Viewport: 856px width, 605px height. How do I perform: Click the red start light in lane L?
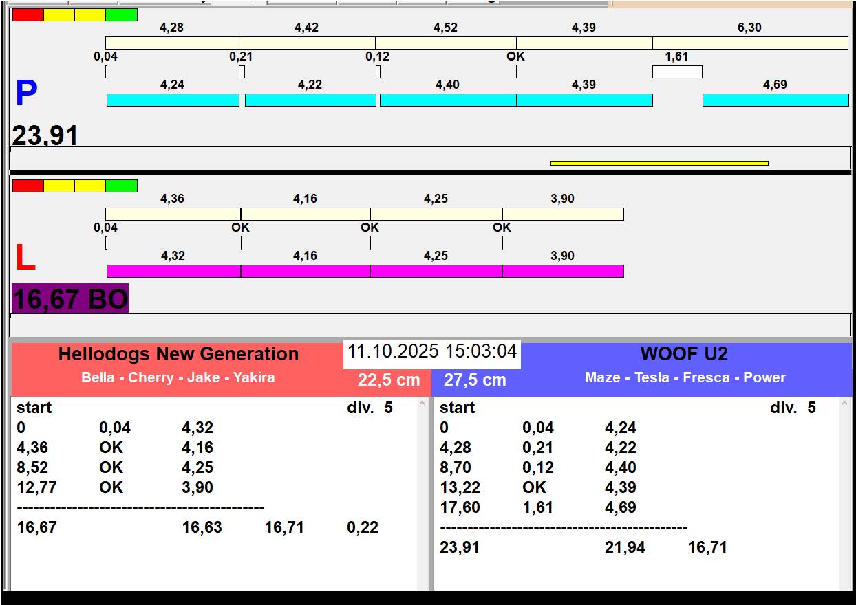point(28,186)
